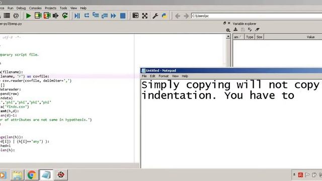Open Spyder's View menu

coord(73,8)
